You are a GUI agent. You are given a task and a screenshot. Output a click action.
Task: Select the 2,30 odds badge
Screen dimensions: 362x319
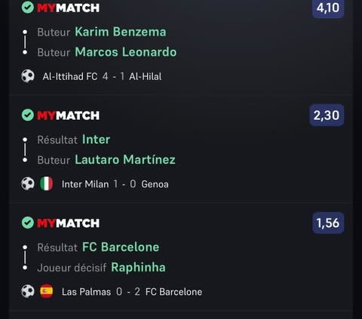tap(327, 115)
